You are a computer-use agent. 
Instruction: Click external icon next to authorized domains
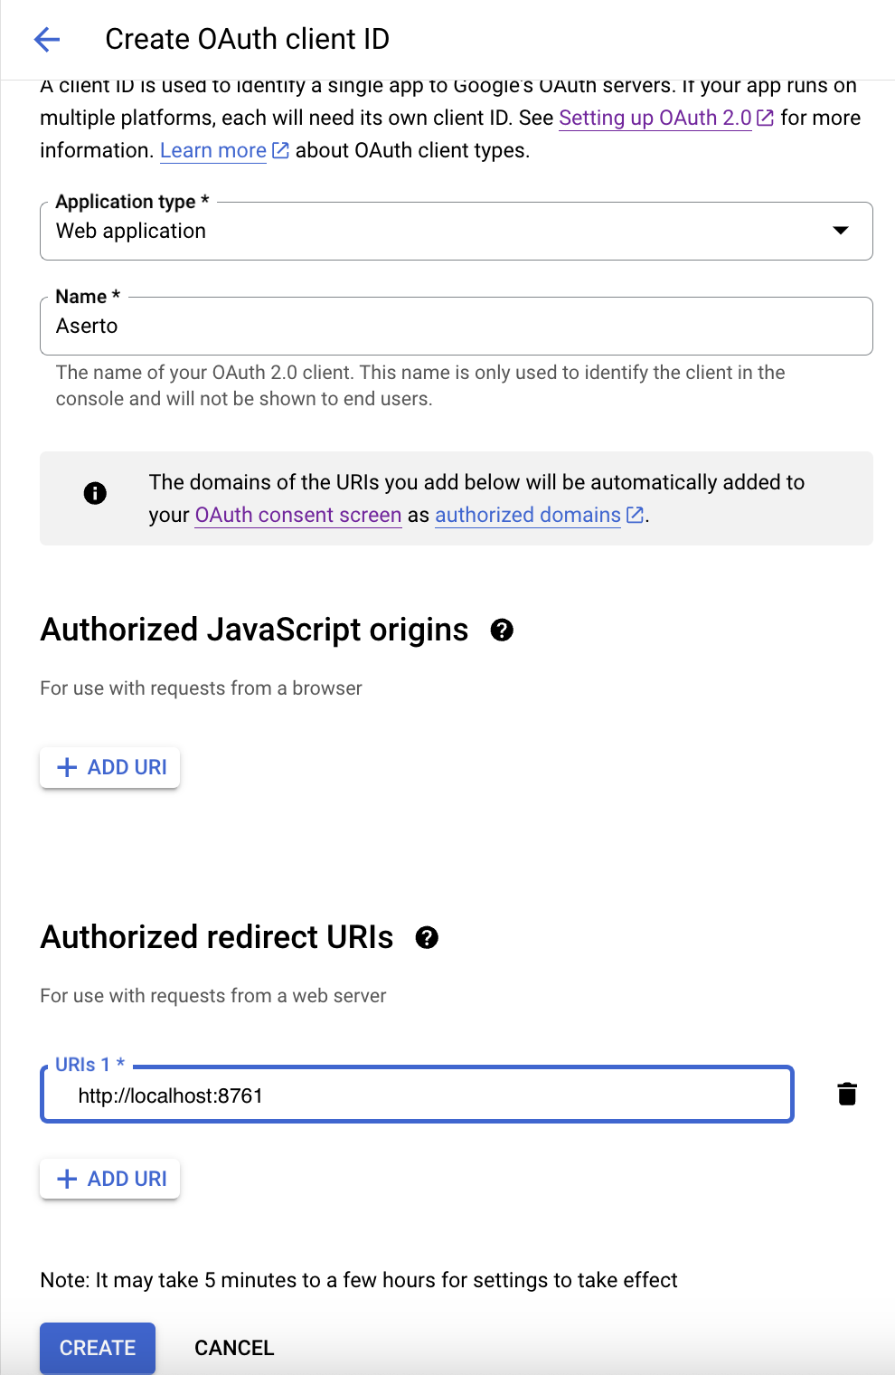coord(635,515)
